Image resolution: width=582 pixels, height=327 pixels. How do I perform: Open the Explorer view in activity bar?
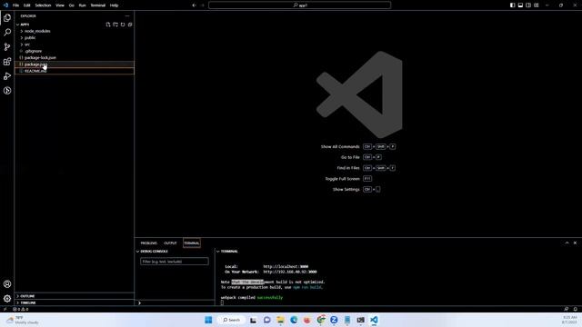tap(7, 18)
